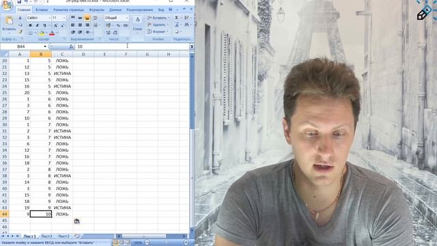The height and width of the screenshot is (246, 437).
Task: Align text left in the Alignment group
Action: pos(73,25)
